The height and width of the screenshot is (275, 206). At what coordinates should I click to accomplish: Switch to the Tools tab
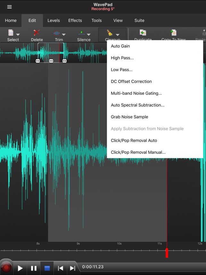pos(97,21)
